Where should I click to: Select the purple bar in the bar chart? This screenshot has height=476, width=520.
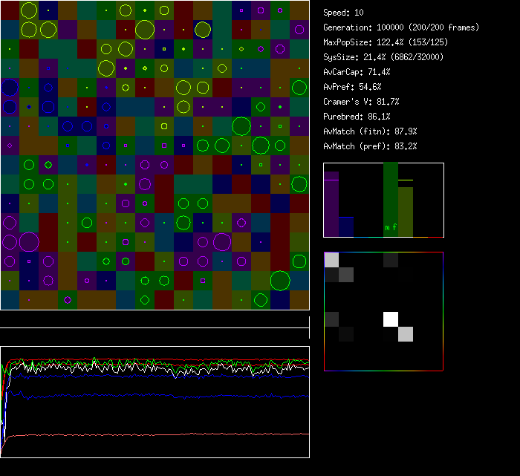click(331, 204)
